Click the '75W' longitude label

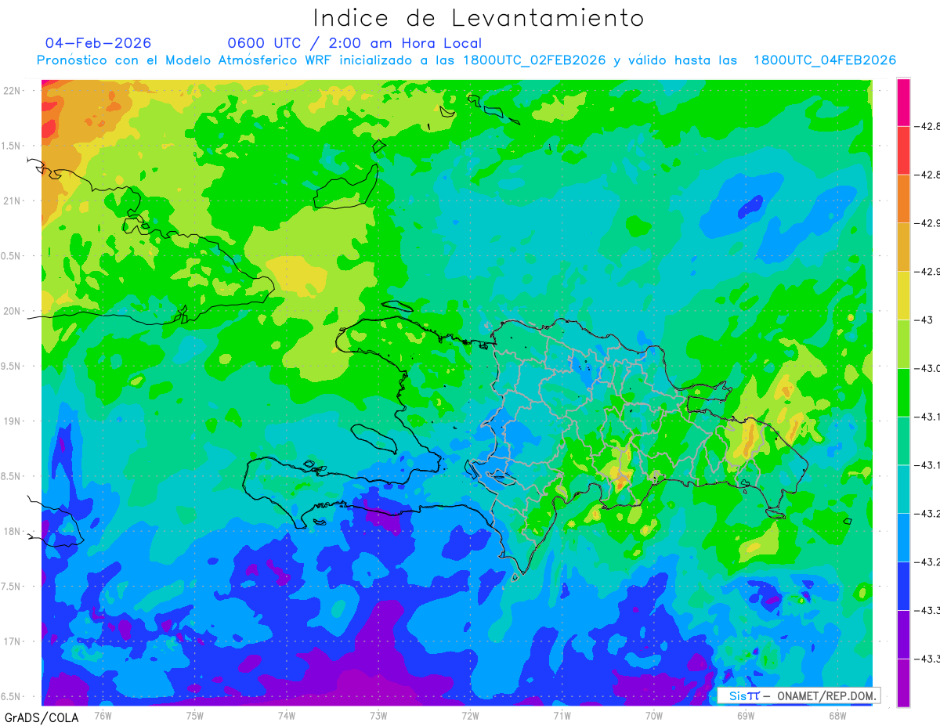pyautogui.click(x=194, y=715)
